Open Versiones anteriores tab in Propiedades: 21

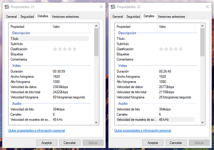click(65, 16)
